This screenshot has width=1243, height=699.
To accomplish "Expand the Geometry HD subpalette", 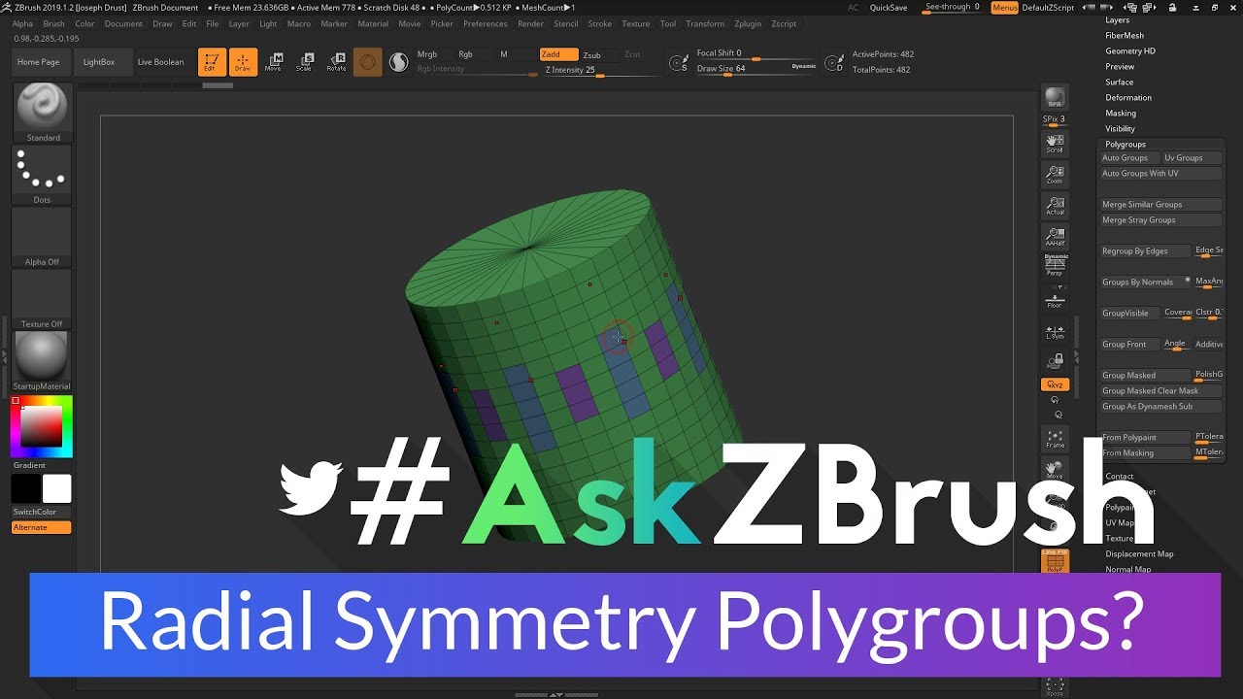I will tap(1130, 50).
